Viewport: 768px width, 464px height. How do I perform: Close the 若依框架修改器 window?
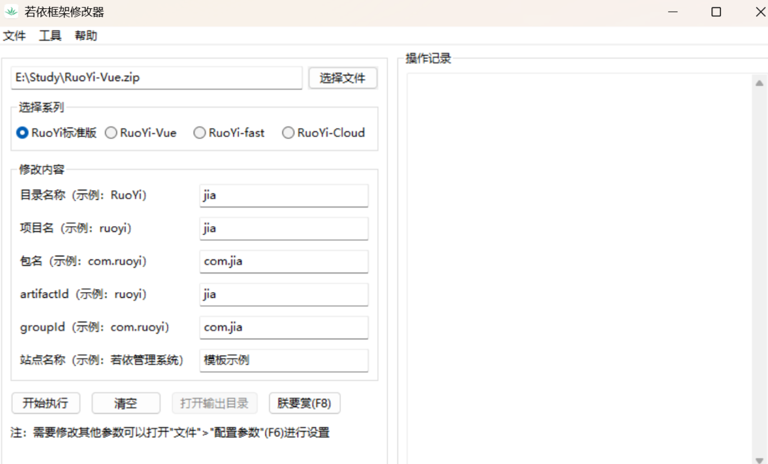pos(760,12)
